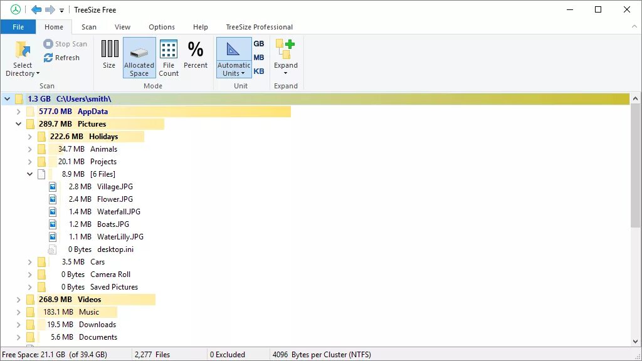Open the TreeSize Professional tab
Screen dimensions: 642x361
tap(259, 27)
